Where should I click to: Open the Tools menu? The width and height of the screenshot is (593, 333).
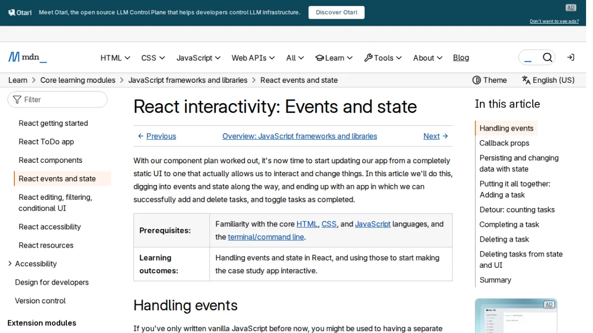click(x=383, y=58)
